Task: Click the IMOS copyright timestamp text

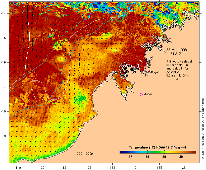Action: point(203,129)
